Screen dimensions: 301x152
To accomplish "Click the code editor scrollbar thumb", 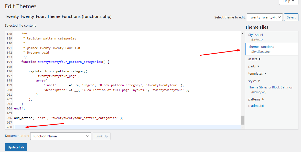I will (243, 120).
